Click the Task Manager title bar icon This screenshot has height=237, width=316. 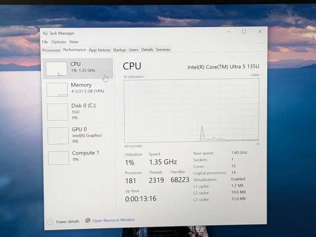point(45,33)
